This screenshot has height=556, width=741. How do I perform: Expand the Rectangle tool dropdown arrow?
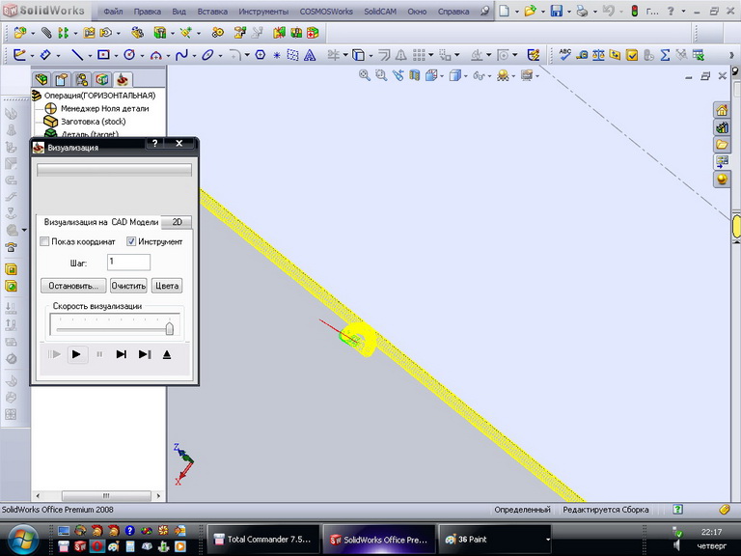[116, 56]
